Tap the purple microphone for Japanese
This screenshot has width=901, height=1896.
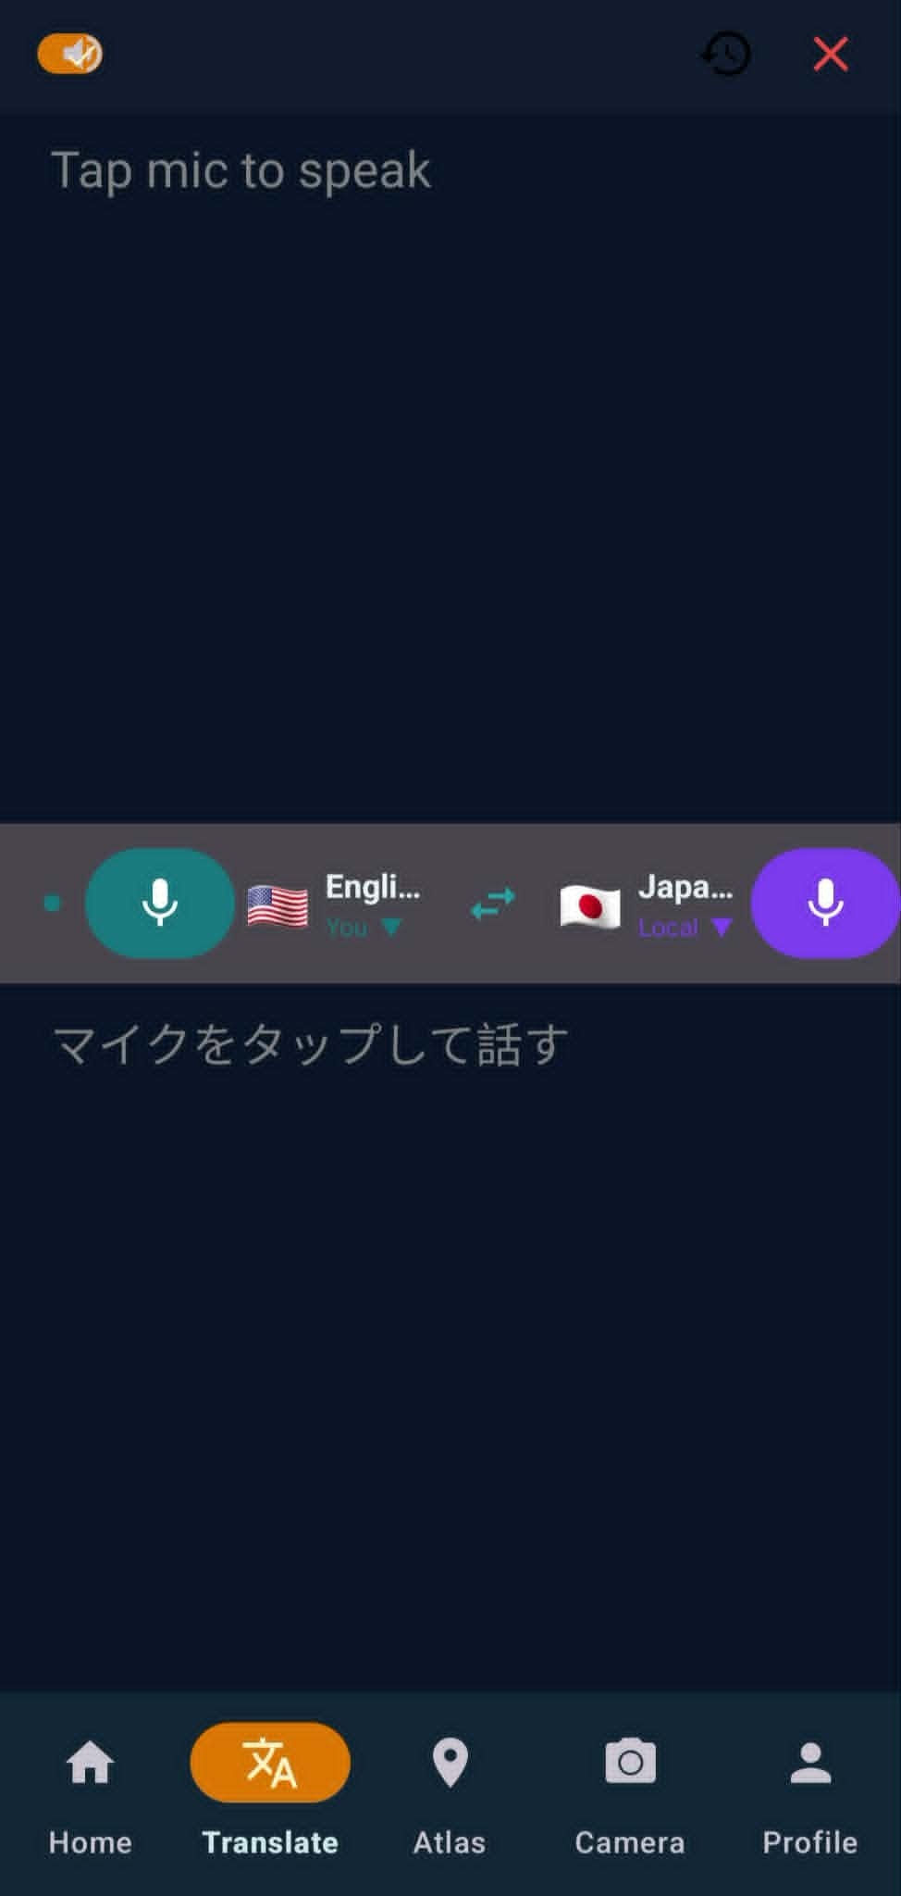825,903
